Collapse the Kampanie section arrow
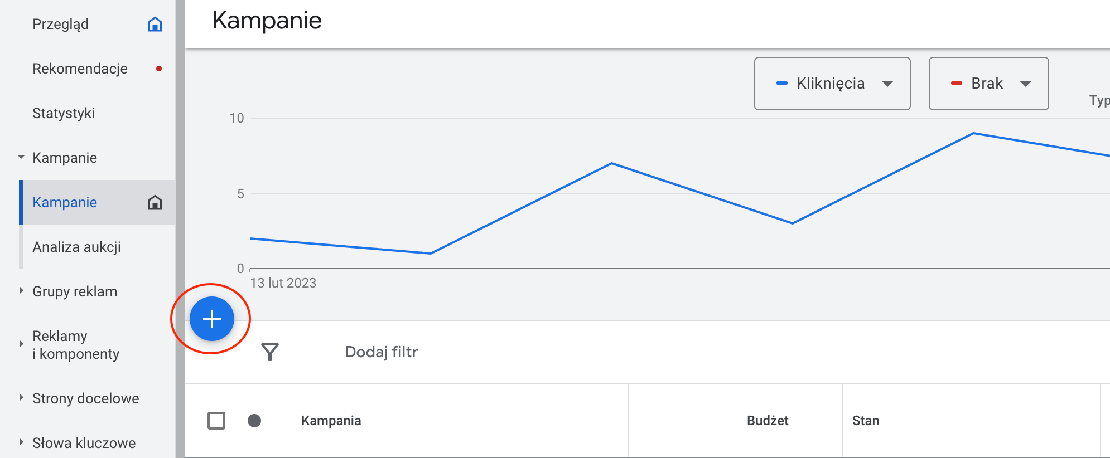 [x=21, y=157]
